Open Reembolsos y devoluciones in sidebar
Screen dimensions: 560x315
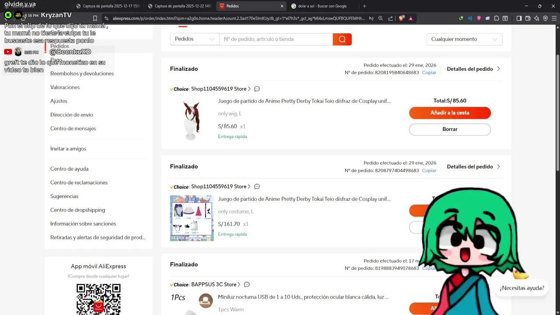82,73
